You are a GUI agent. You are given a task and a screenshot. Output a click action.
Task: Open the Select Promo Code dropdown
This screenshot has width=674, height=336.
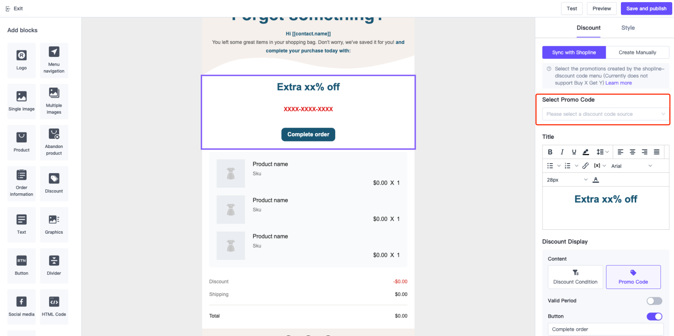coord(605,114)
